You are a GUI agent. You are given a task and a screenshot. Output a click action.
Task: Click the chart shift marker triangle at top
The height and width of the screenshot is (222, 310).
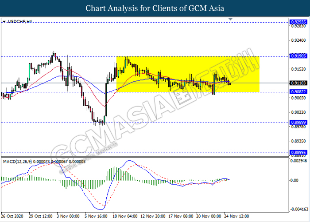point(230,19)
